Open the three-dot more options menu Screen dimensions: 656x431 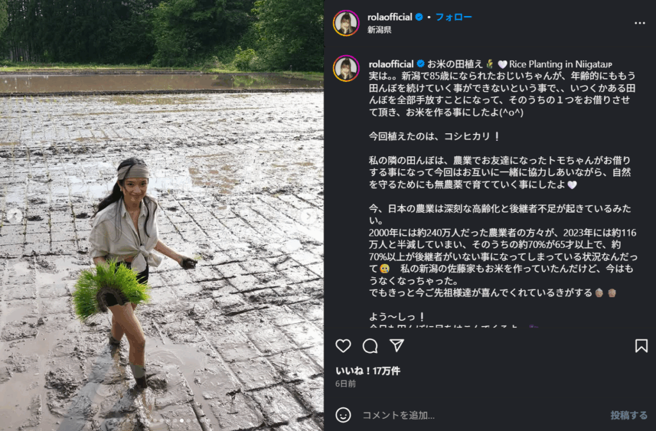click(640, 23)
